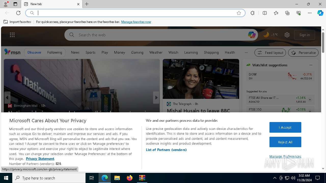Open Task View on the taskbar
Viewport: 326px width, 183px height.
pyautogui.click(x=92, y=178)
